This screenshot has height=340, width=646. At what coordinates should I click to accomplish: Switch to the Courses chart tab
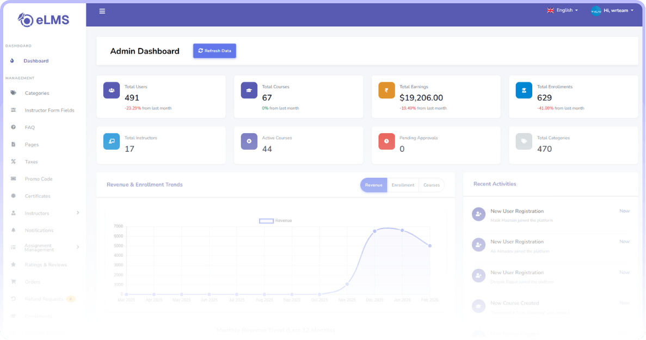click(432, 185)
